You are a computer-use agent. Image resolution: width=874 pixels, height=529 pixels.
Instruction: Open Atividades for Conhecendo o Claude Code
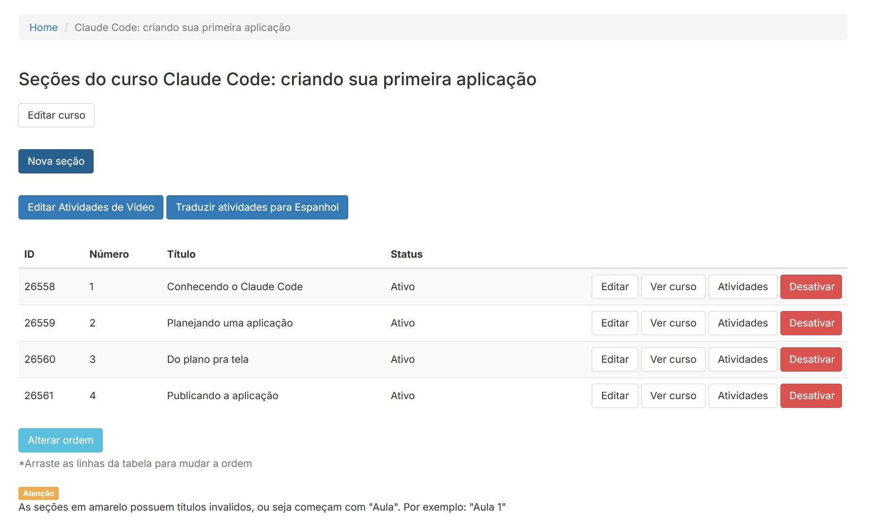click(x=743, y=287)
